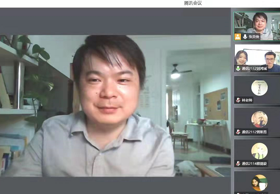Click the large main speaker video

pos(116,106)
